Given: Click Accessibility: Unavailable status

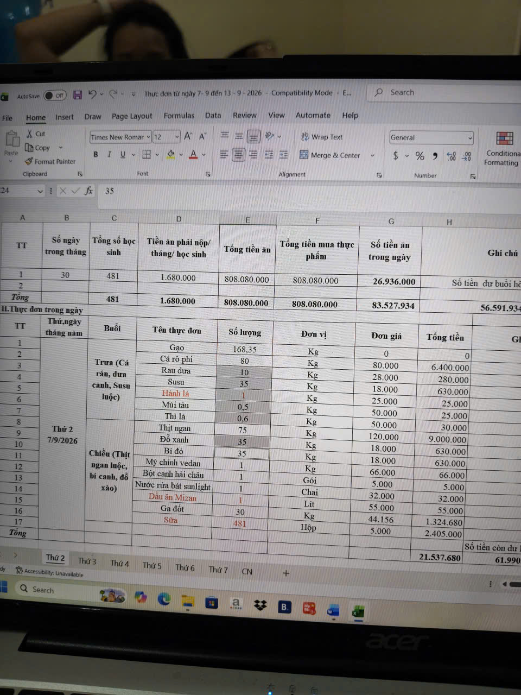Looking at the screenshot, I should (x=49, y=572).
